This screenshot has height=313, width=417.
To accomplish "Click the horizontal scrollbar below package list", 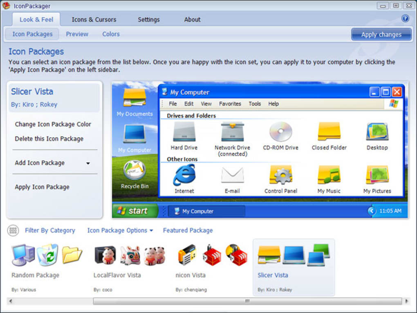I will pos(247,300).
